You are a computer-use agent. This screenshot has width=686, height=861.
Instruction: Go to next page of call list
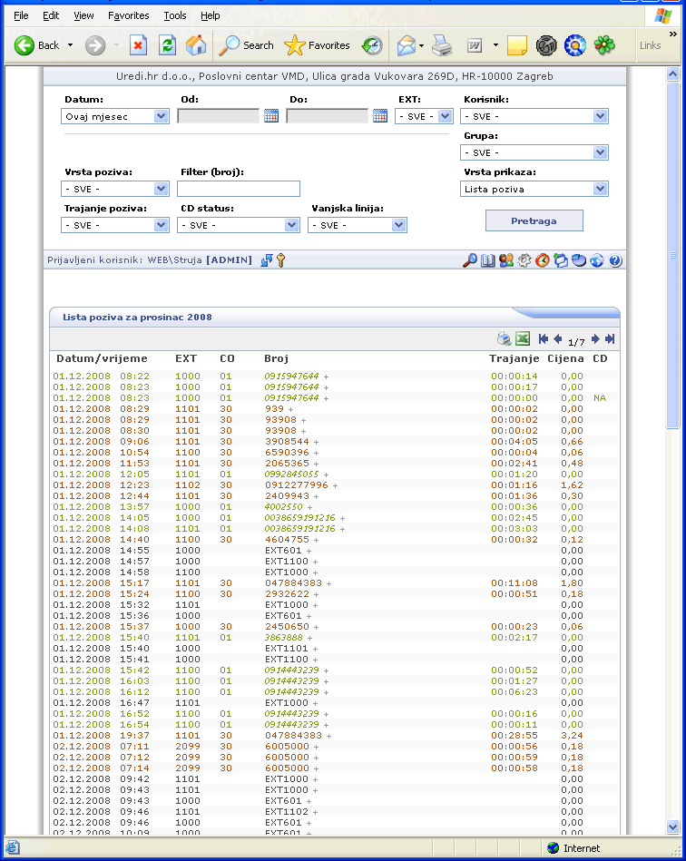[595, 338]
